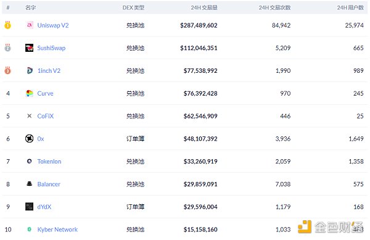Click the 1inch V2 logo icon
The height and width of the screenshot is (240, 370).
(x=29, y=70)
